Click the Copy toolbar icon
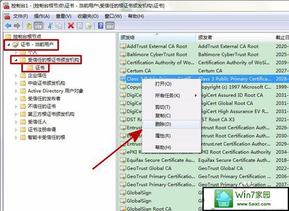 pos(59,25)
